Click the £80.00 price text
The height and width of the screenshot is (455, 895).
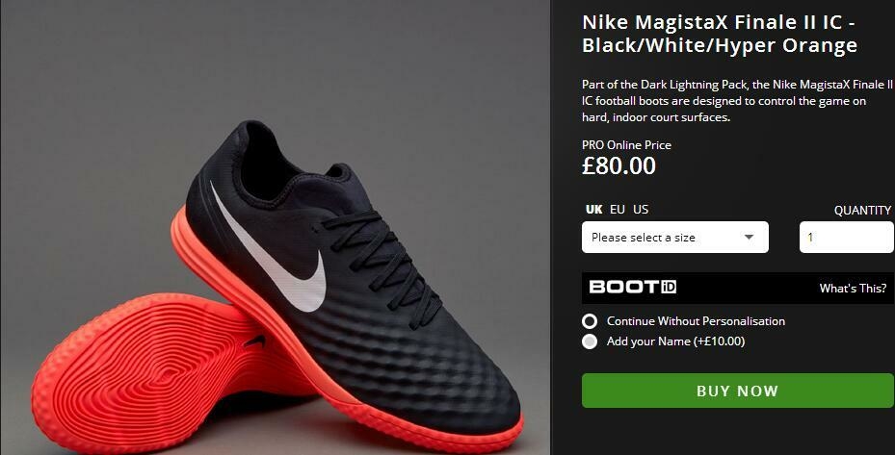click(x=619, y=165)
